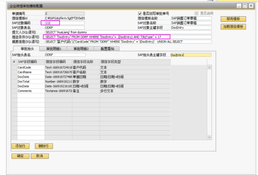Open the 配置须知 tab
The image size is (258, 175).
point(107,49)
